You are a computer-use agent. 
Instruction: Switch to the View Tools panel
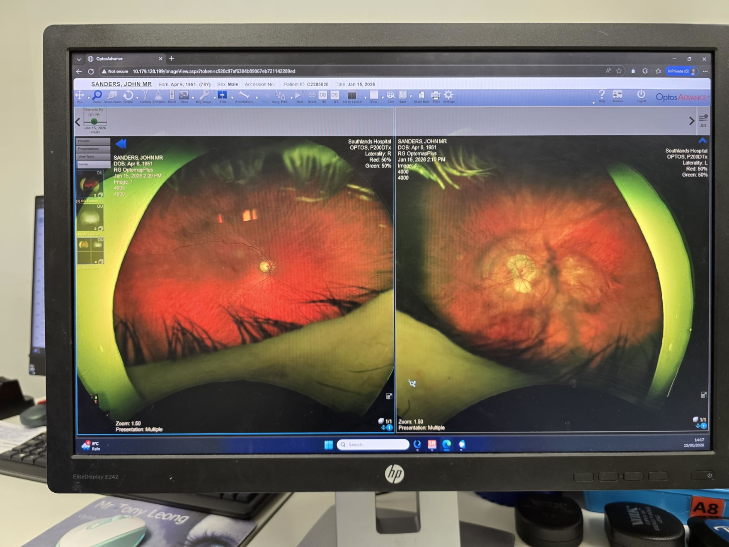92,156
